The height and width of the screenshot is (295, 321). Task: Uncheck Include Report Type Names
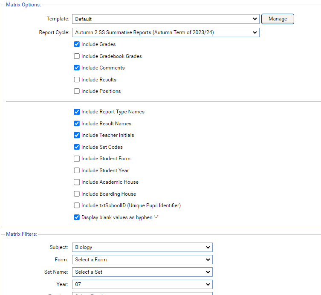pos(77,112)
